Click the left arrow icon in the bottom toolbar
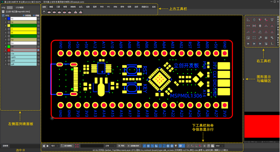280x152 pixels. point(44,146)
